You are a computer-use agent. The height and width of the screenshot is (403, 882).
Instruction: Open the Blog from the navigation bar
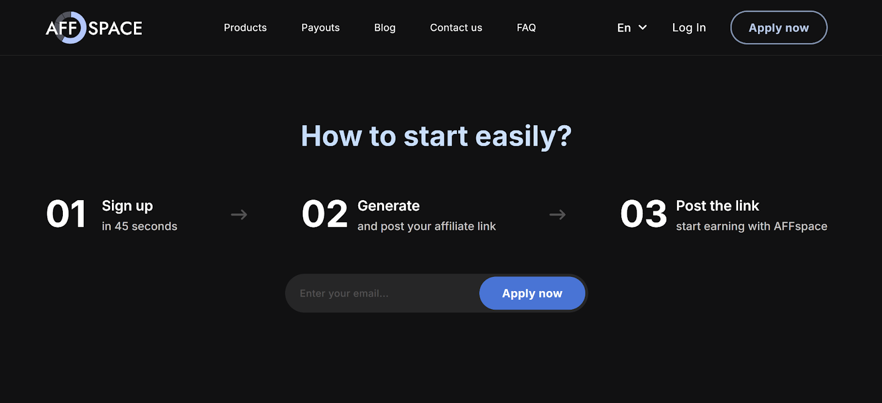(384, 27)
